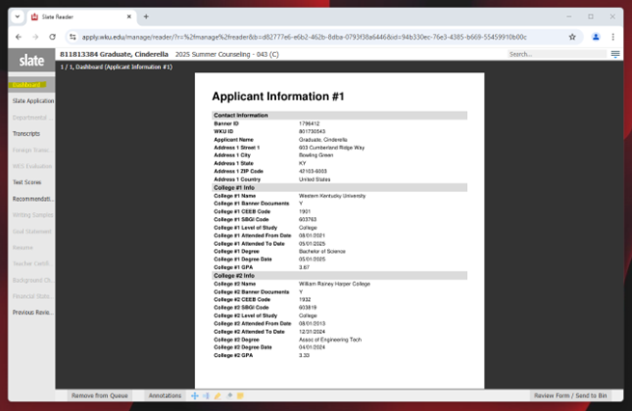Click the Annotations button
632x411 pixels.
(165, 396)
